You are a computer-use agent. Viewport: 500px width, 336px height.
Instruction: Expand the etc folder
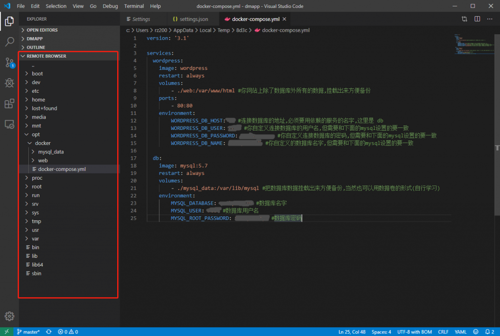coord(27,91)
